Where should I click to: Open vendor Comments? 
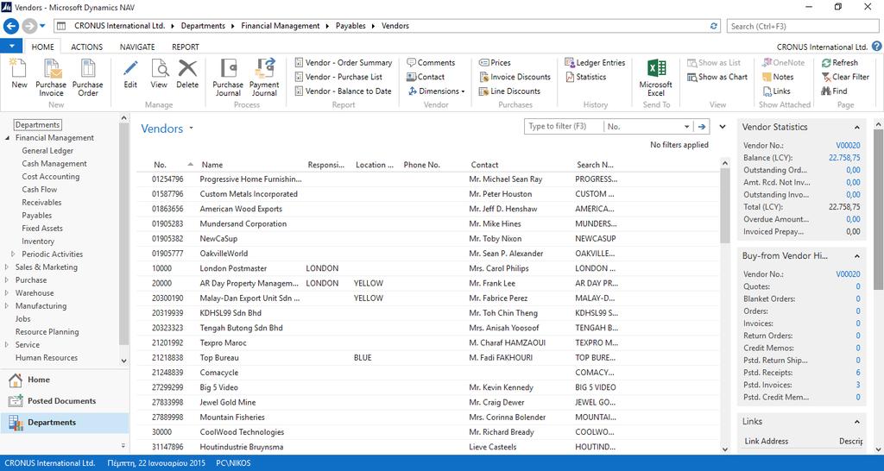(x=431, y=62)
